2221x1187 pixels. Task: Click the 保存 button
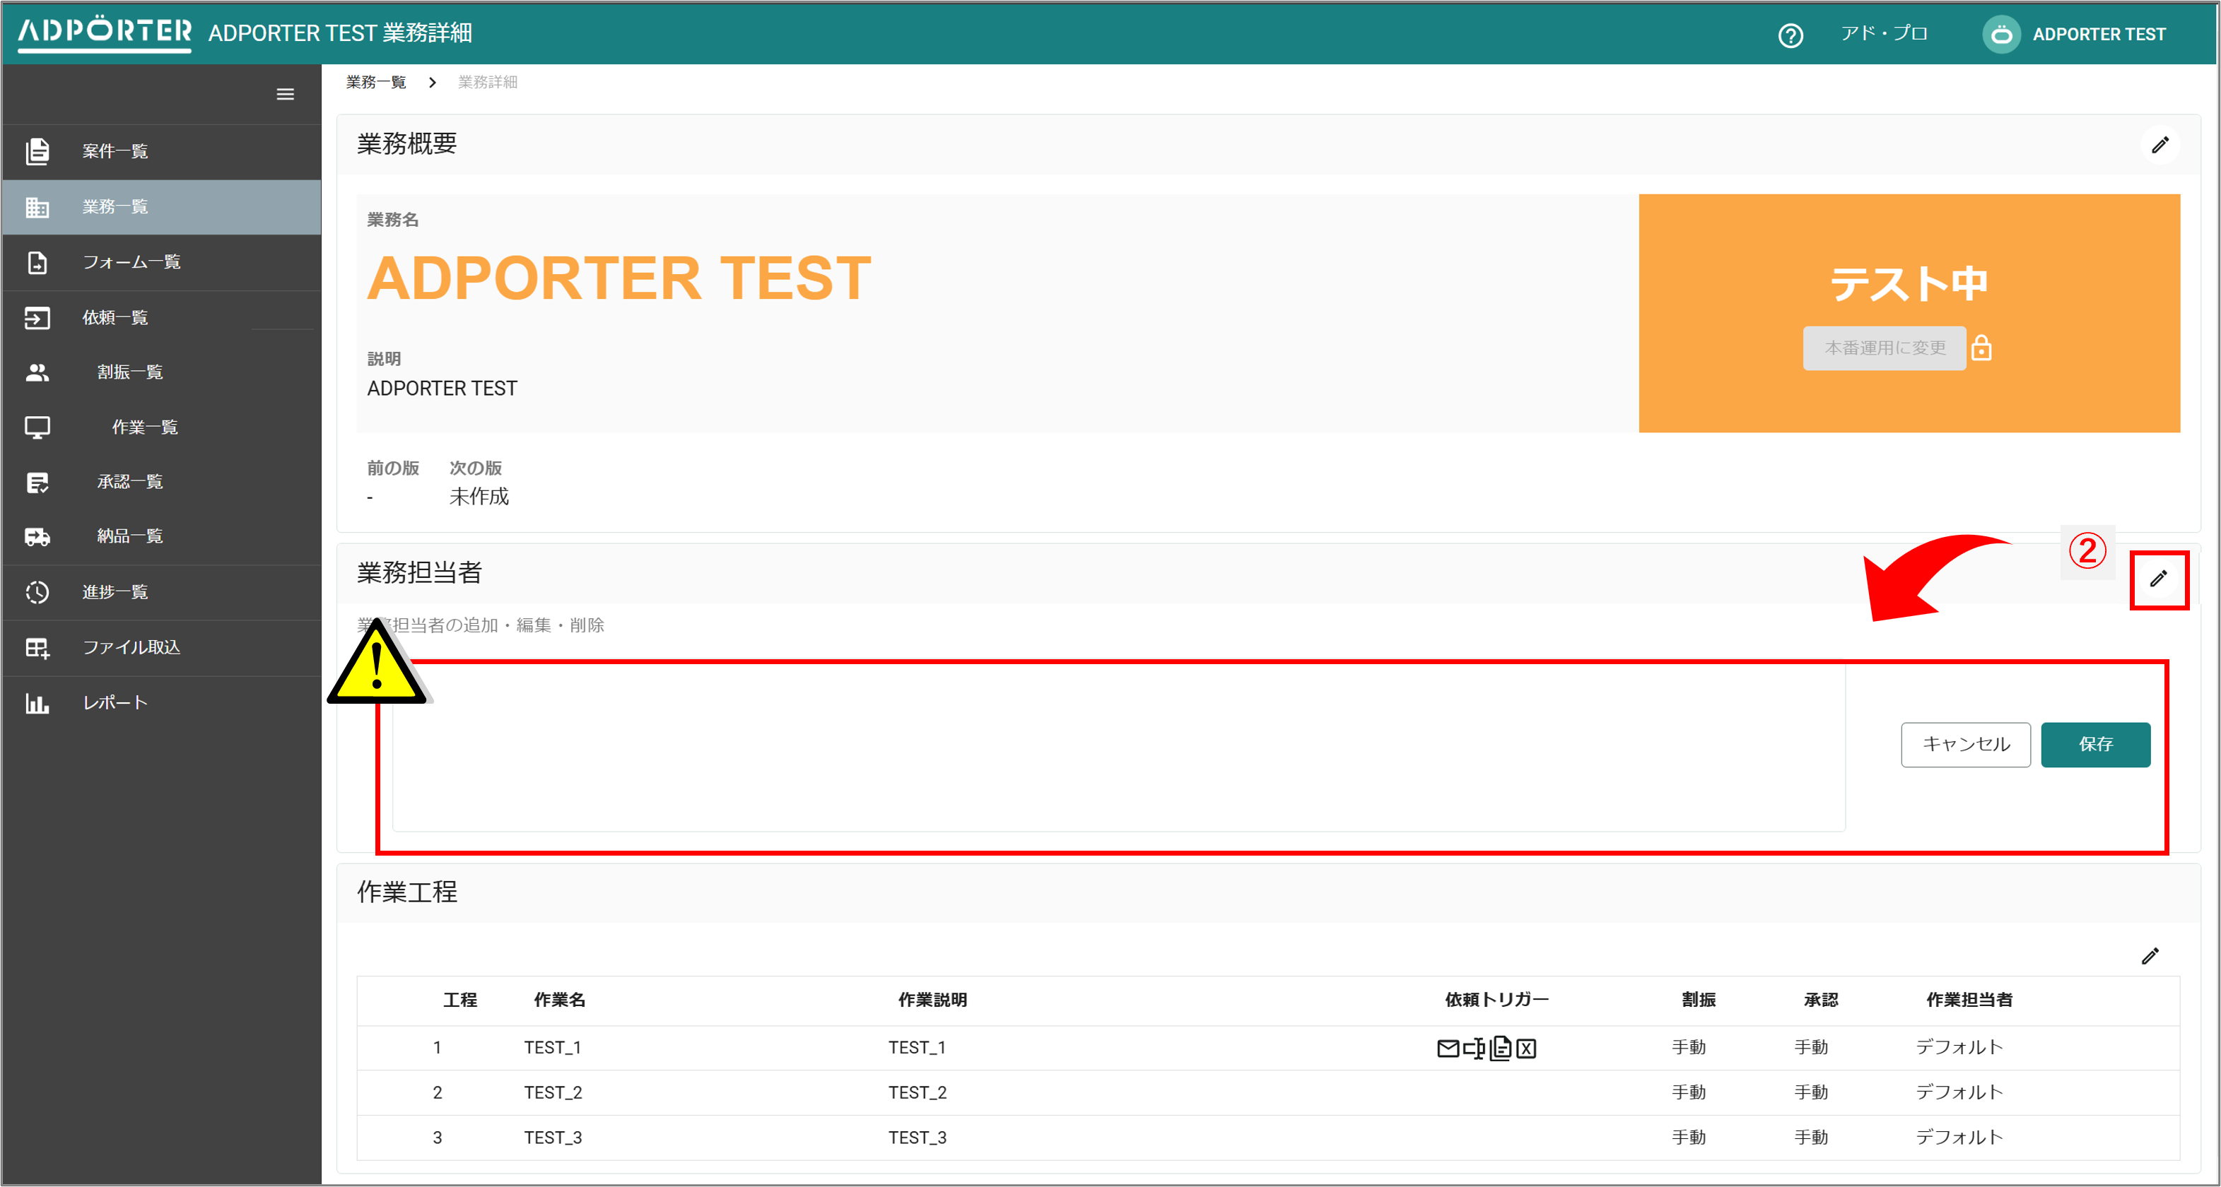point(2095,745)
